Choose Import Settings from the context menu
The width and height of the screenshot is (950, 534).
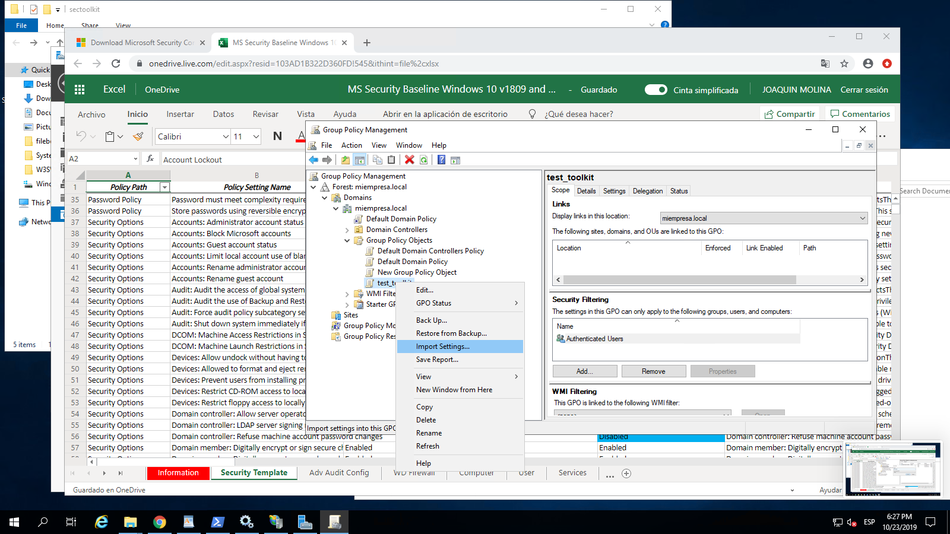(442, 347)
